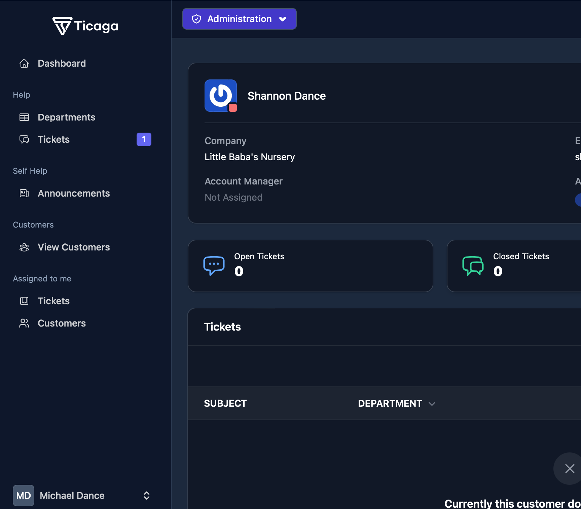
Task: Navigate to Dashboard in the sidebar
Action: tap(62, 63)
